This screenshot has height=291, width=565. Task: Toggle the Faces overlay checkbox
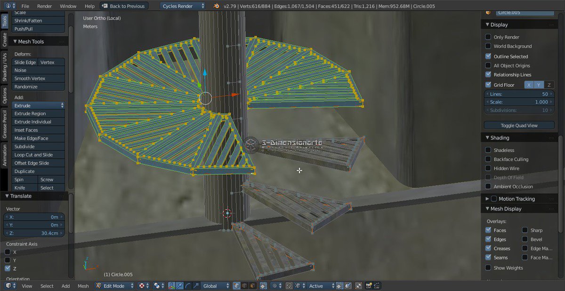tap(488, 230)
